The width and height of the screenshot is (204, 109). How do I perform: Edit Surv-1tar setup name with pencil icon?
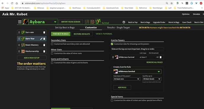[41, 39]
